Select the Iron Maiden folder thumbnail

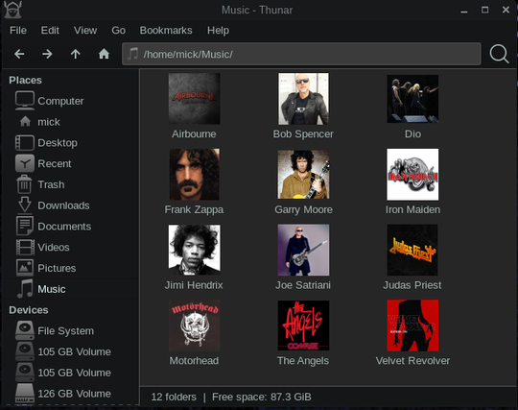[412, 174]
